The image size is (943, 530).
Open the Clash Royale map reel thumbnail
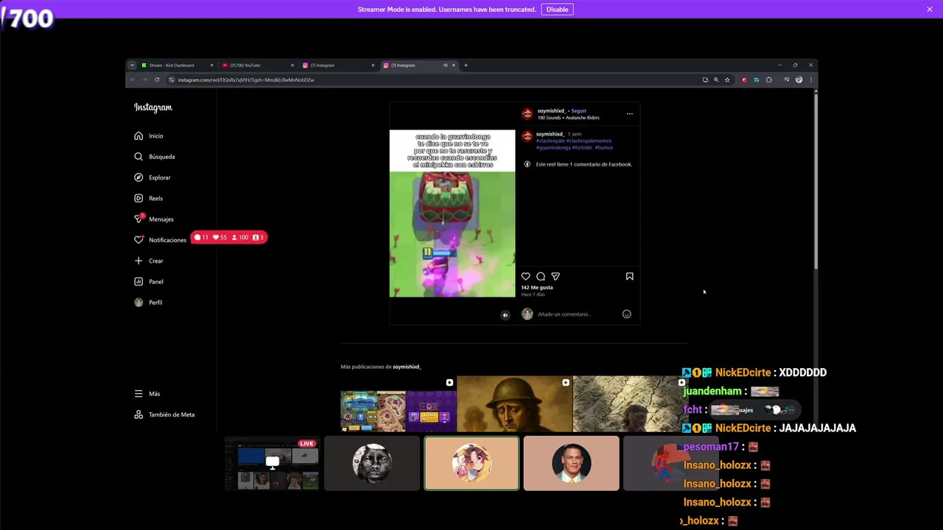click(399, 404)
